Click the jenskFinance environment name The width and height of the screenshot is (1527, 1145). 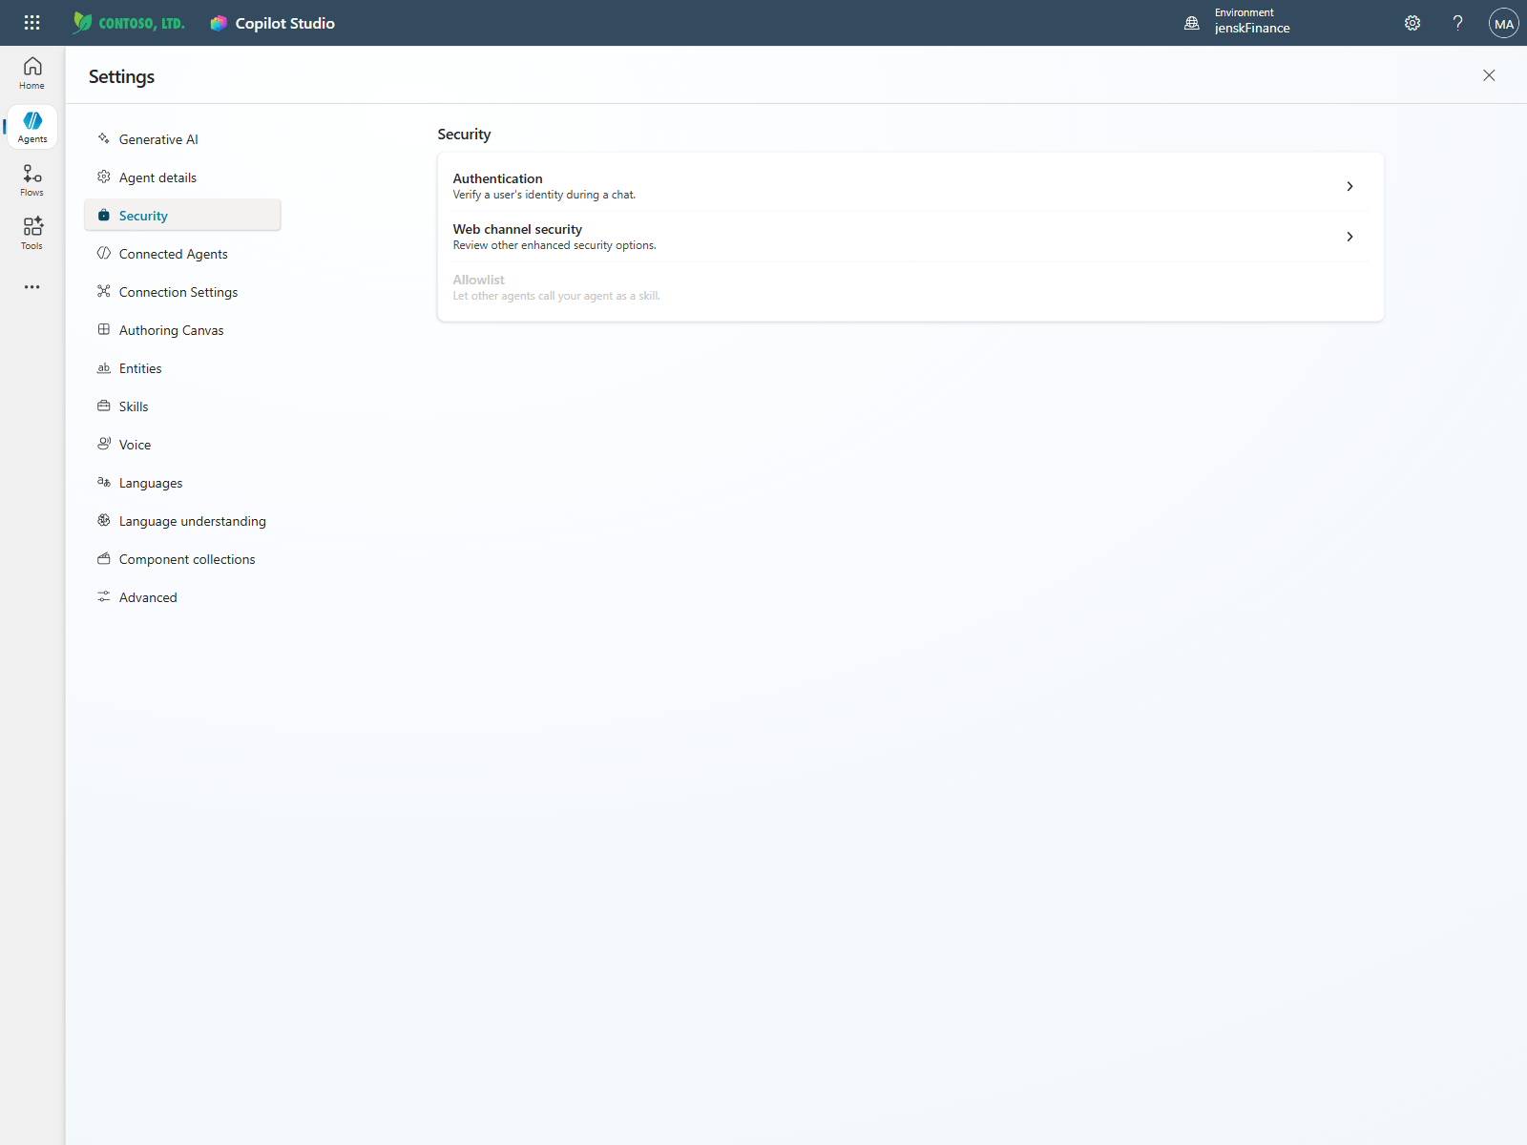[x=1252, y=29]
